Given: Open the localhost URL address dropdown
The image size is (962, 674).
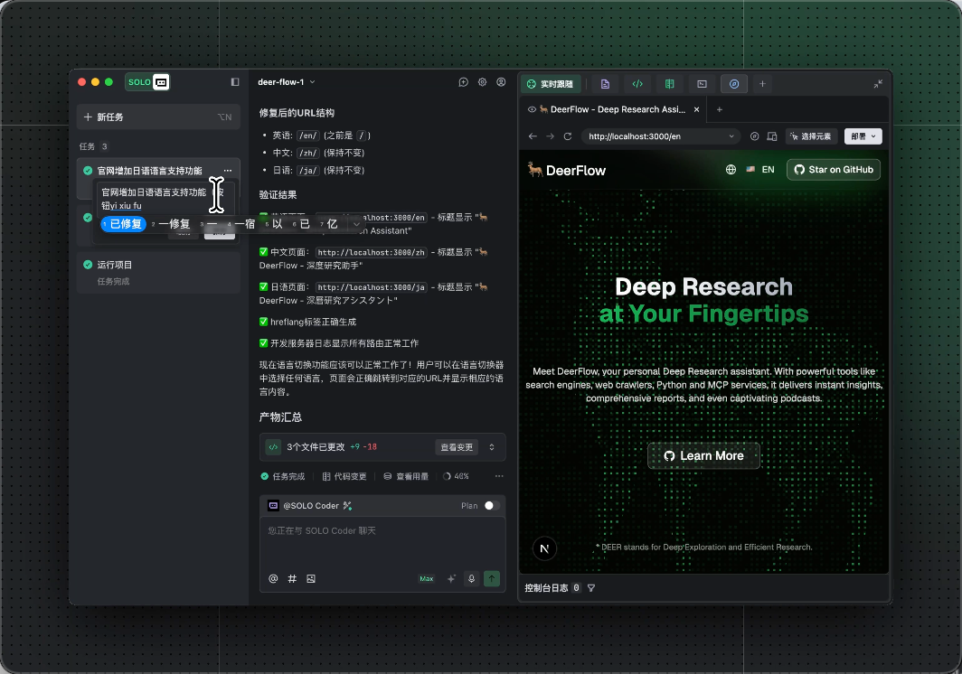Looking at the screenshot, I should 732,136.
